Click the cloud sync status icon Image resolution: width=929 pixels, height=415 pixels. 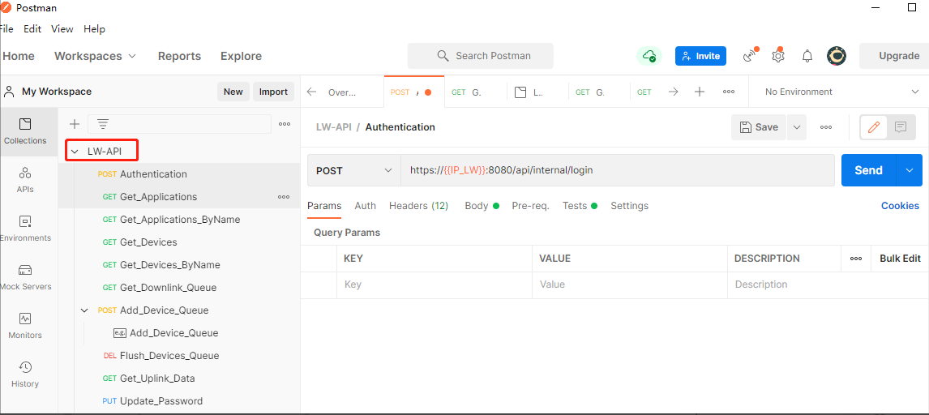click(649, 56)
